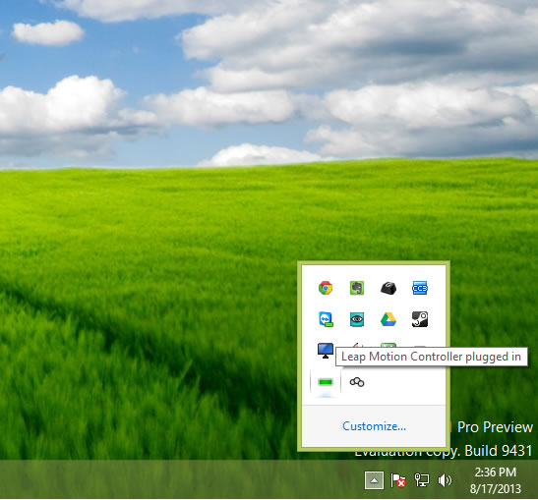Open the Steam tray icon
The image size is (538, 500).
[420, 319]
